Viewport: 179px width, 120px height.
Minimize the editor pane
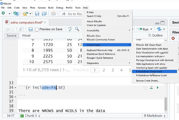[x=157, y=23]
